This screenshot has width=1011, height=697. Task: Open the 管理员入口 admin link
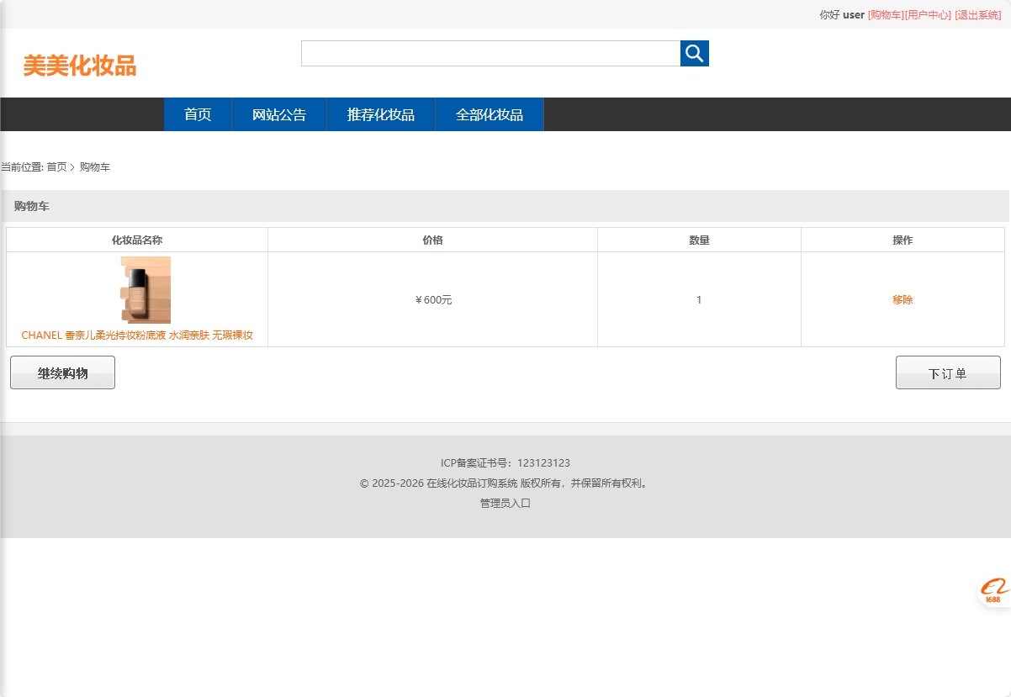click(505, 502)
